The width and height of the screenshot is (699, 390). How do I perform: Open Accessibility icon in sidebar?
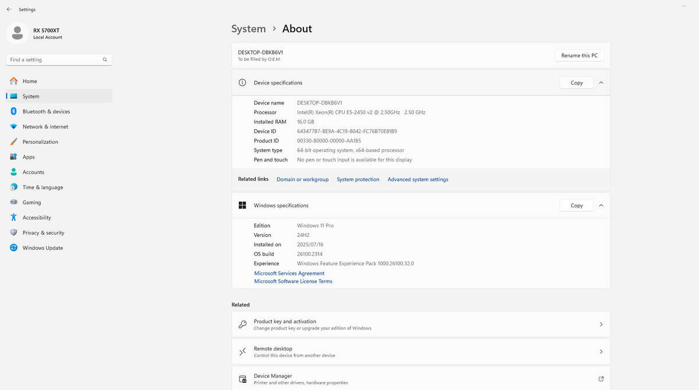13,218
